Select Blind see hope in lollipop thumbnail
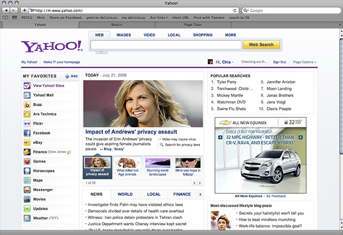 pos(188,167)
